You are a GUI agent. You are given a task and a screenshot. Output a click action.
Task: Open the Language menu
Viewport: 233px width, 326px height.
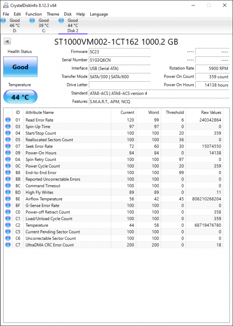pyautogui.click(x=99, y=14)
